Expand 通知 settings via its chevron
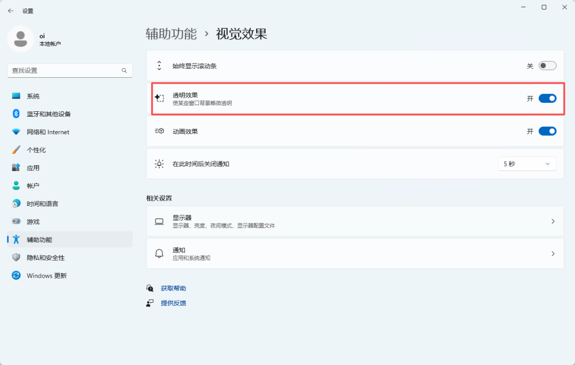This screenshot has height=365, width=575. (553, 254)
